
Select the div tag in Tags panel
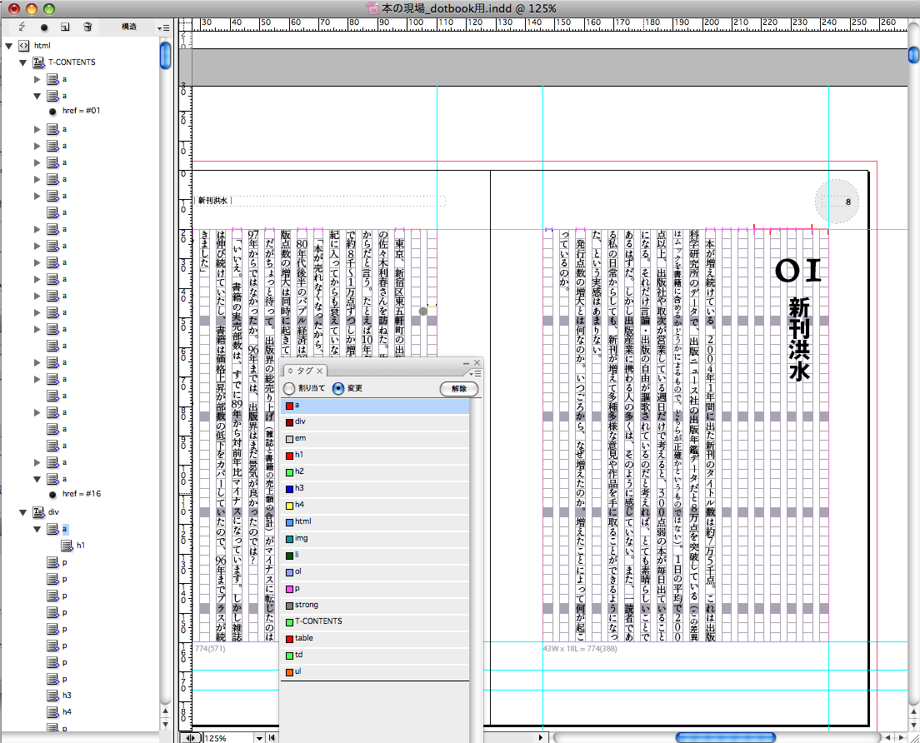[375, 421]
